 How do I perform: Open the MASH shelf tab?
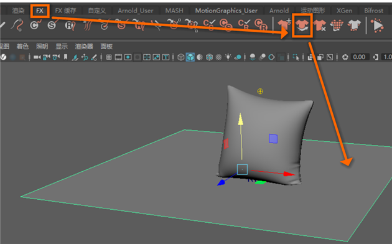point(174,11)
